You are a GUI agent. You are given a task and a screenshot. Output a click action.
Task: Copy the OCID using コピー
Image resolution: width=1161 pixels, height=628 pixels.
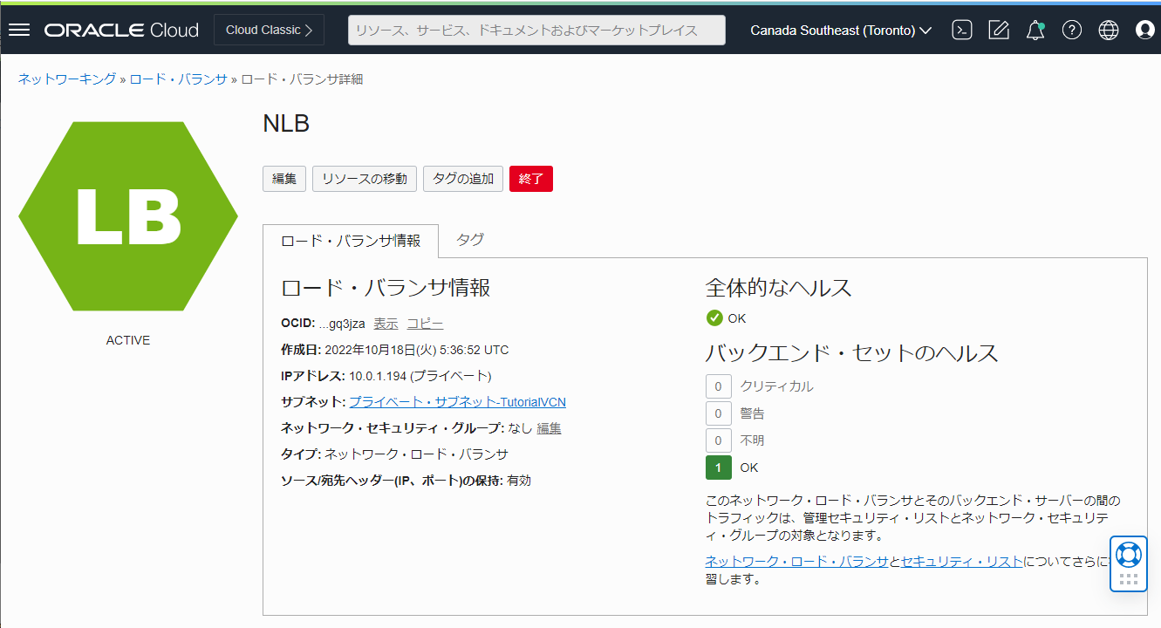pos(425,323)
